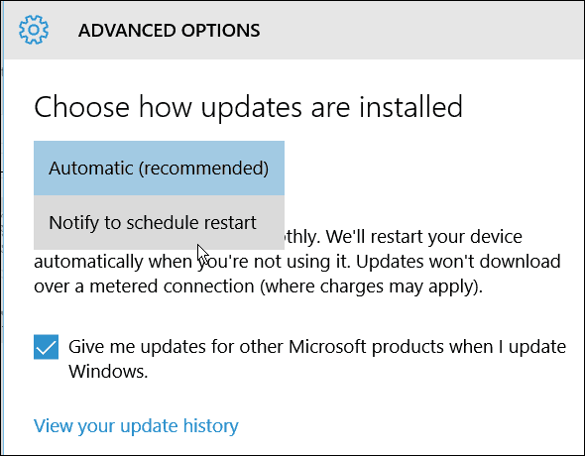Click the automatic restart description paragraph
The width and height of the screenshot is (585, 456).
tap(297, 262)
